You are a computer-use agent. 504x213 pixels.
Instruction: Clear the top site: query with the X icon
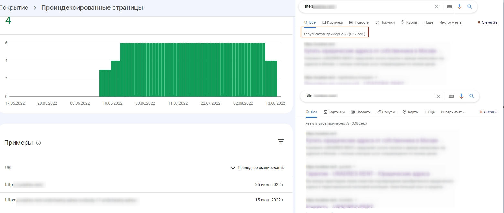click(437, 6)
